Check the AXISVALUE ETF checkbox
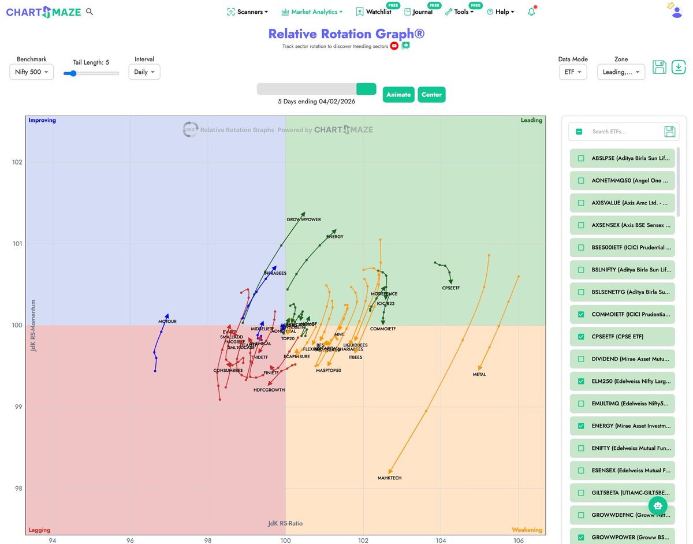This screenshot has width=693, height=544. (x=581, y=203)
